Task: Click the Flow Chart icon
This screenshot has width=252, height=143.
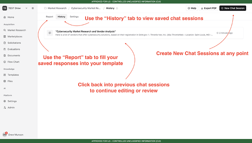Action: (x=5, y=62)
